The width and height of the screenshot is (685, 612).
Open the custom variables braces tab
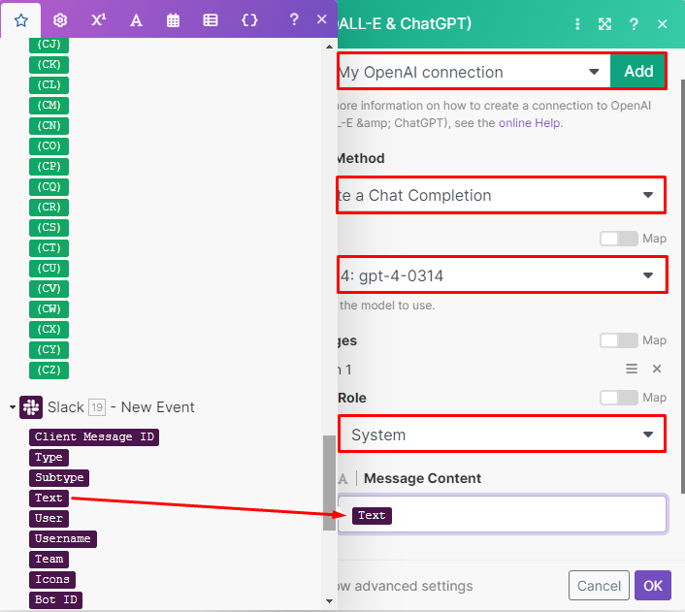click(249, 20)
